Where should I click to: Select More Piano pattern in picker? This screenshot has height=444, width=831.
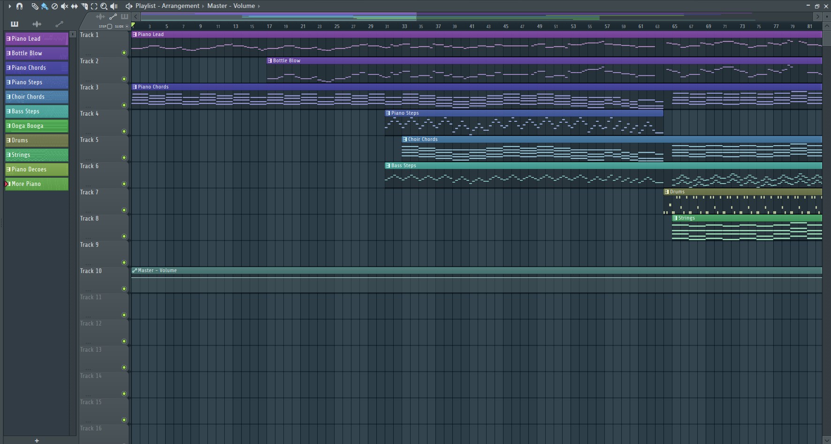click(37, 184)
